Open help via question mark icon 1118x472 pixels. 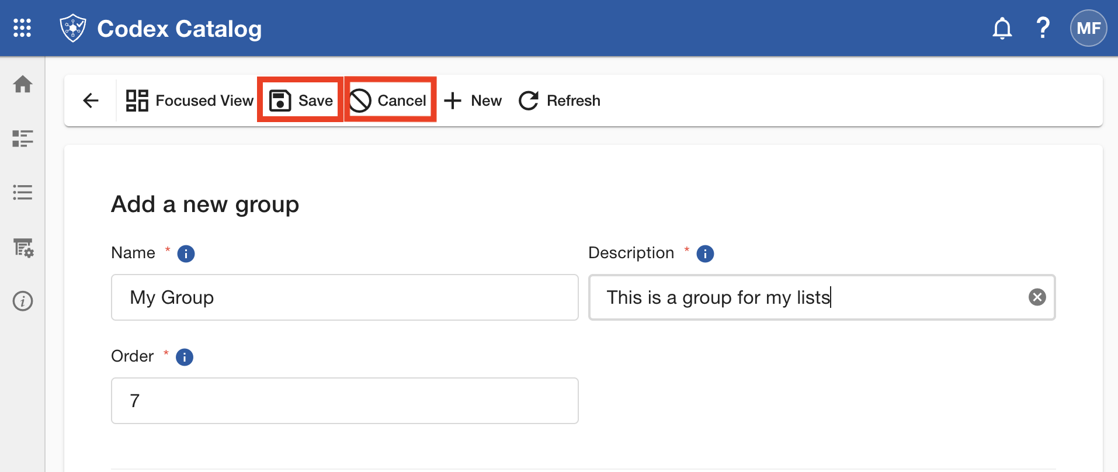(x=1043, y=28)
